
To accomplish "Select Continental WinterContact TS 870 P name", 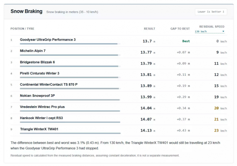I will (x=49, y=85).
